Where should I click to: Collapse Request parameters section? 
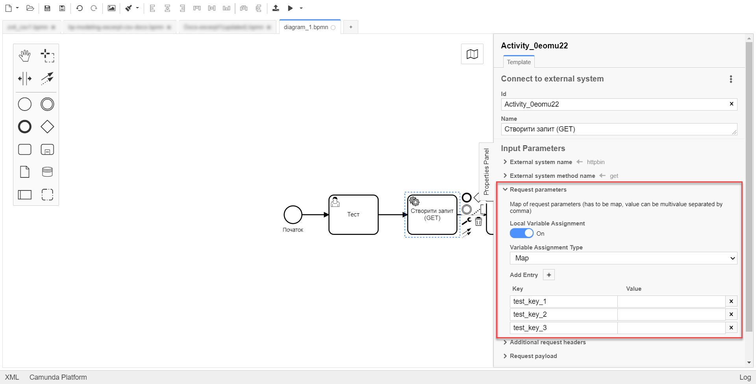tap(538, 190)
